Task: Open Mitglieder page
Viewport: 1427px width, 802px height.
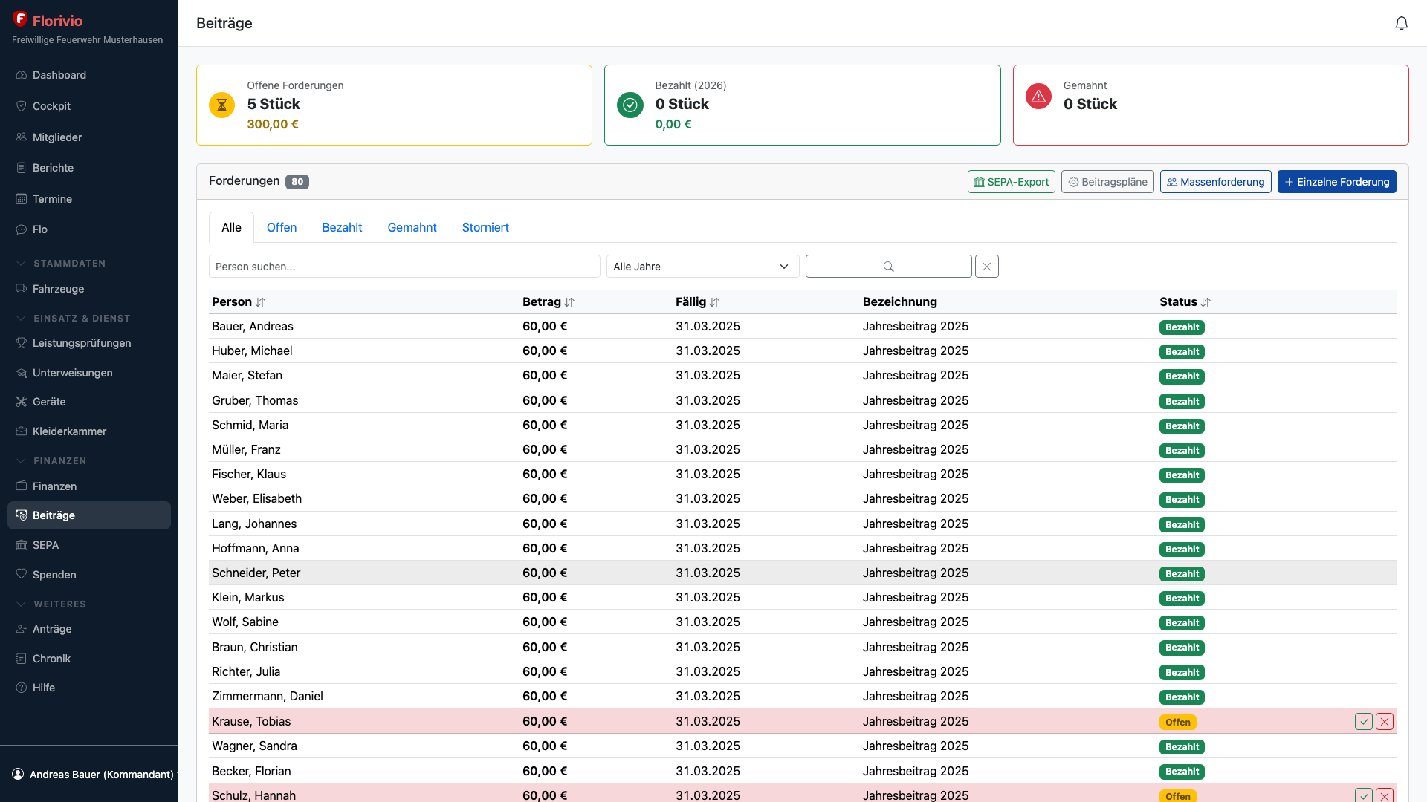Action: [x=89, y=137]
